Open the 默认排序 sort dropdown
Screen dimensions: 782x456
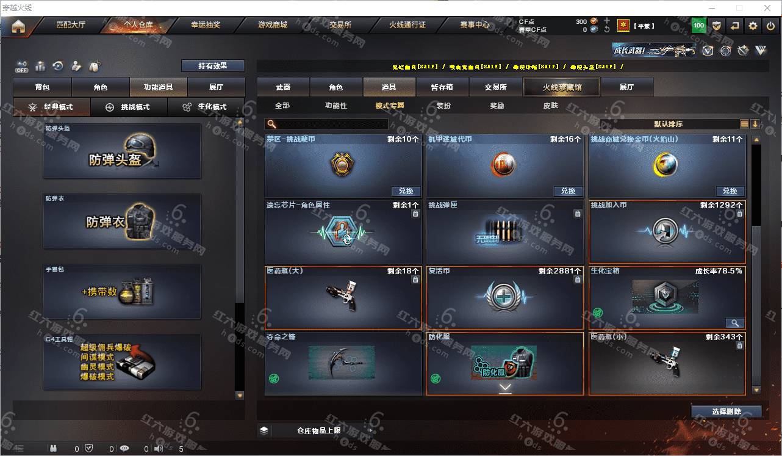[669, 124]
